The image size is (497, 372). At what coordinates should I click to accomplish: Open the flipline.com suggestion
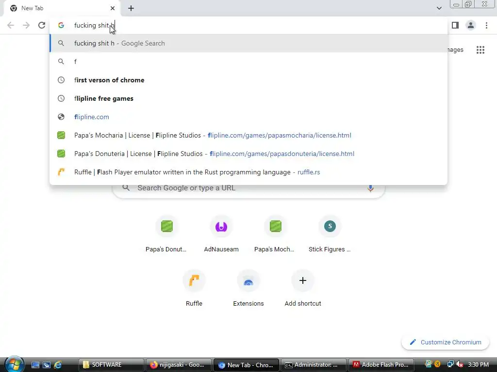coord(248,117)
